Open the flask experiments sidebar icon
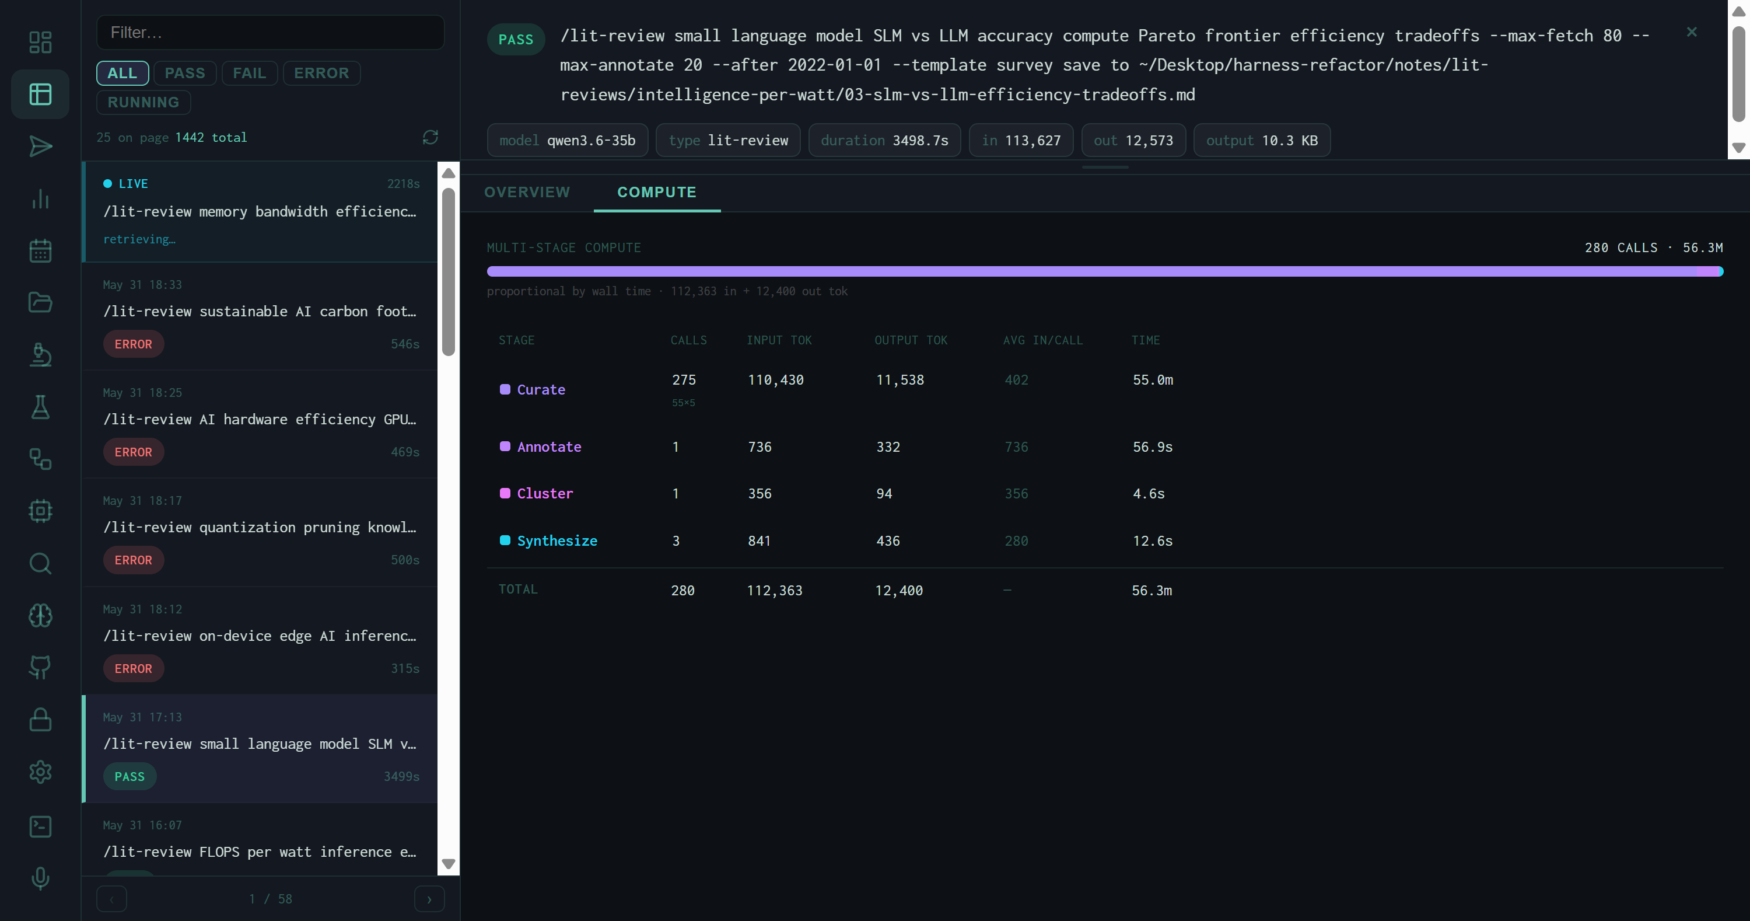The width and height of the screenshot is (1750, 921). [x=40, y=406]
